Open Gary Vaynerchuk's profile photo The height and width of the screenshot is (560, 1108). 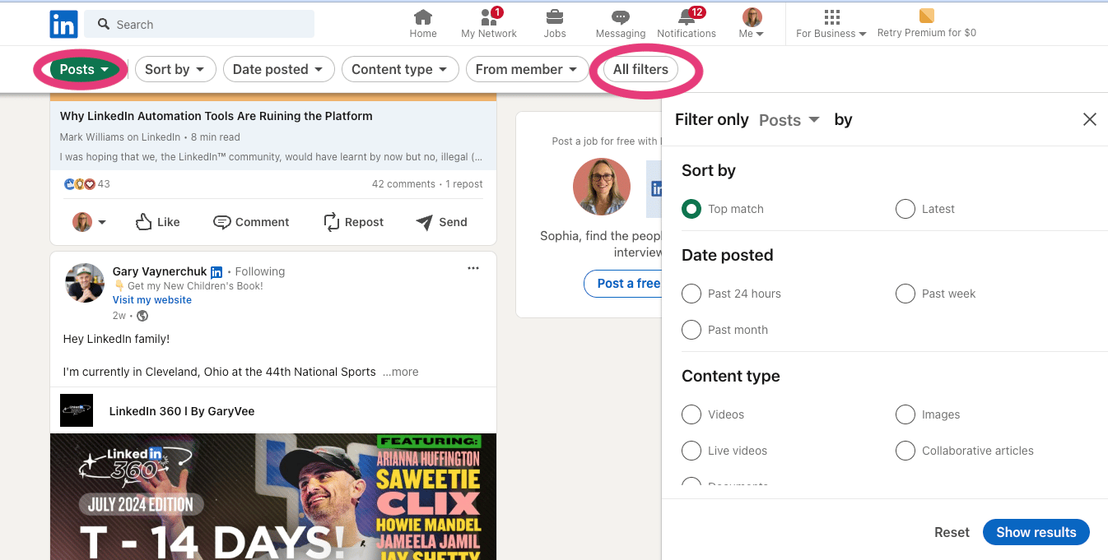tap(85, 284)
